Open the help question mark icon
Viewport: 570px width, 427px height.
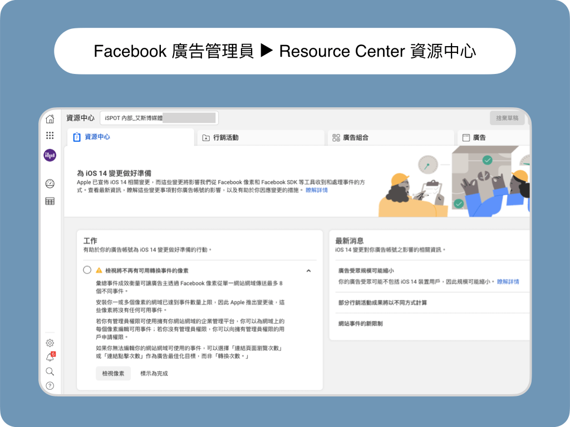click(x=50, y=386)
